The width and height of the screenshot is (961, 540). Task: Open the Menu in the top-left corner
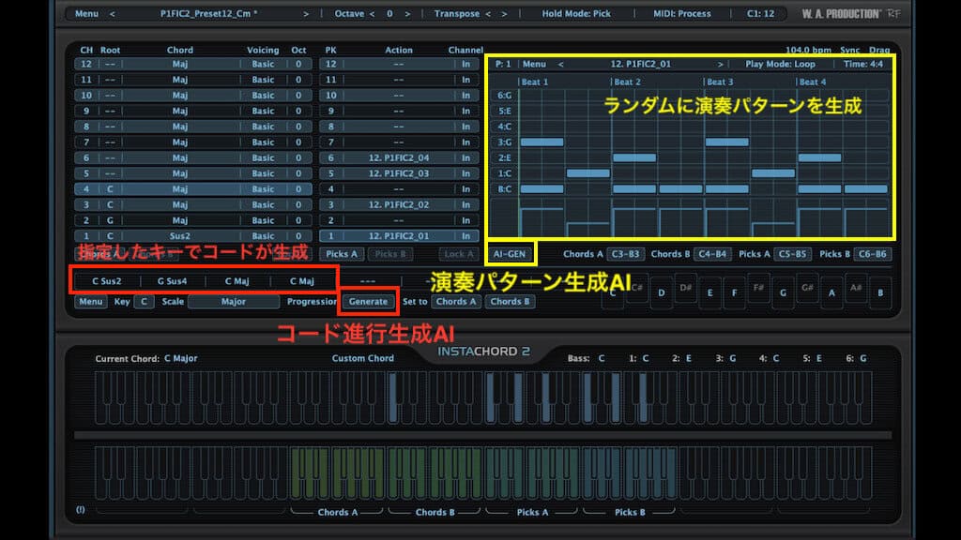89,13
